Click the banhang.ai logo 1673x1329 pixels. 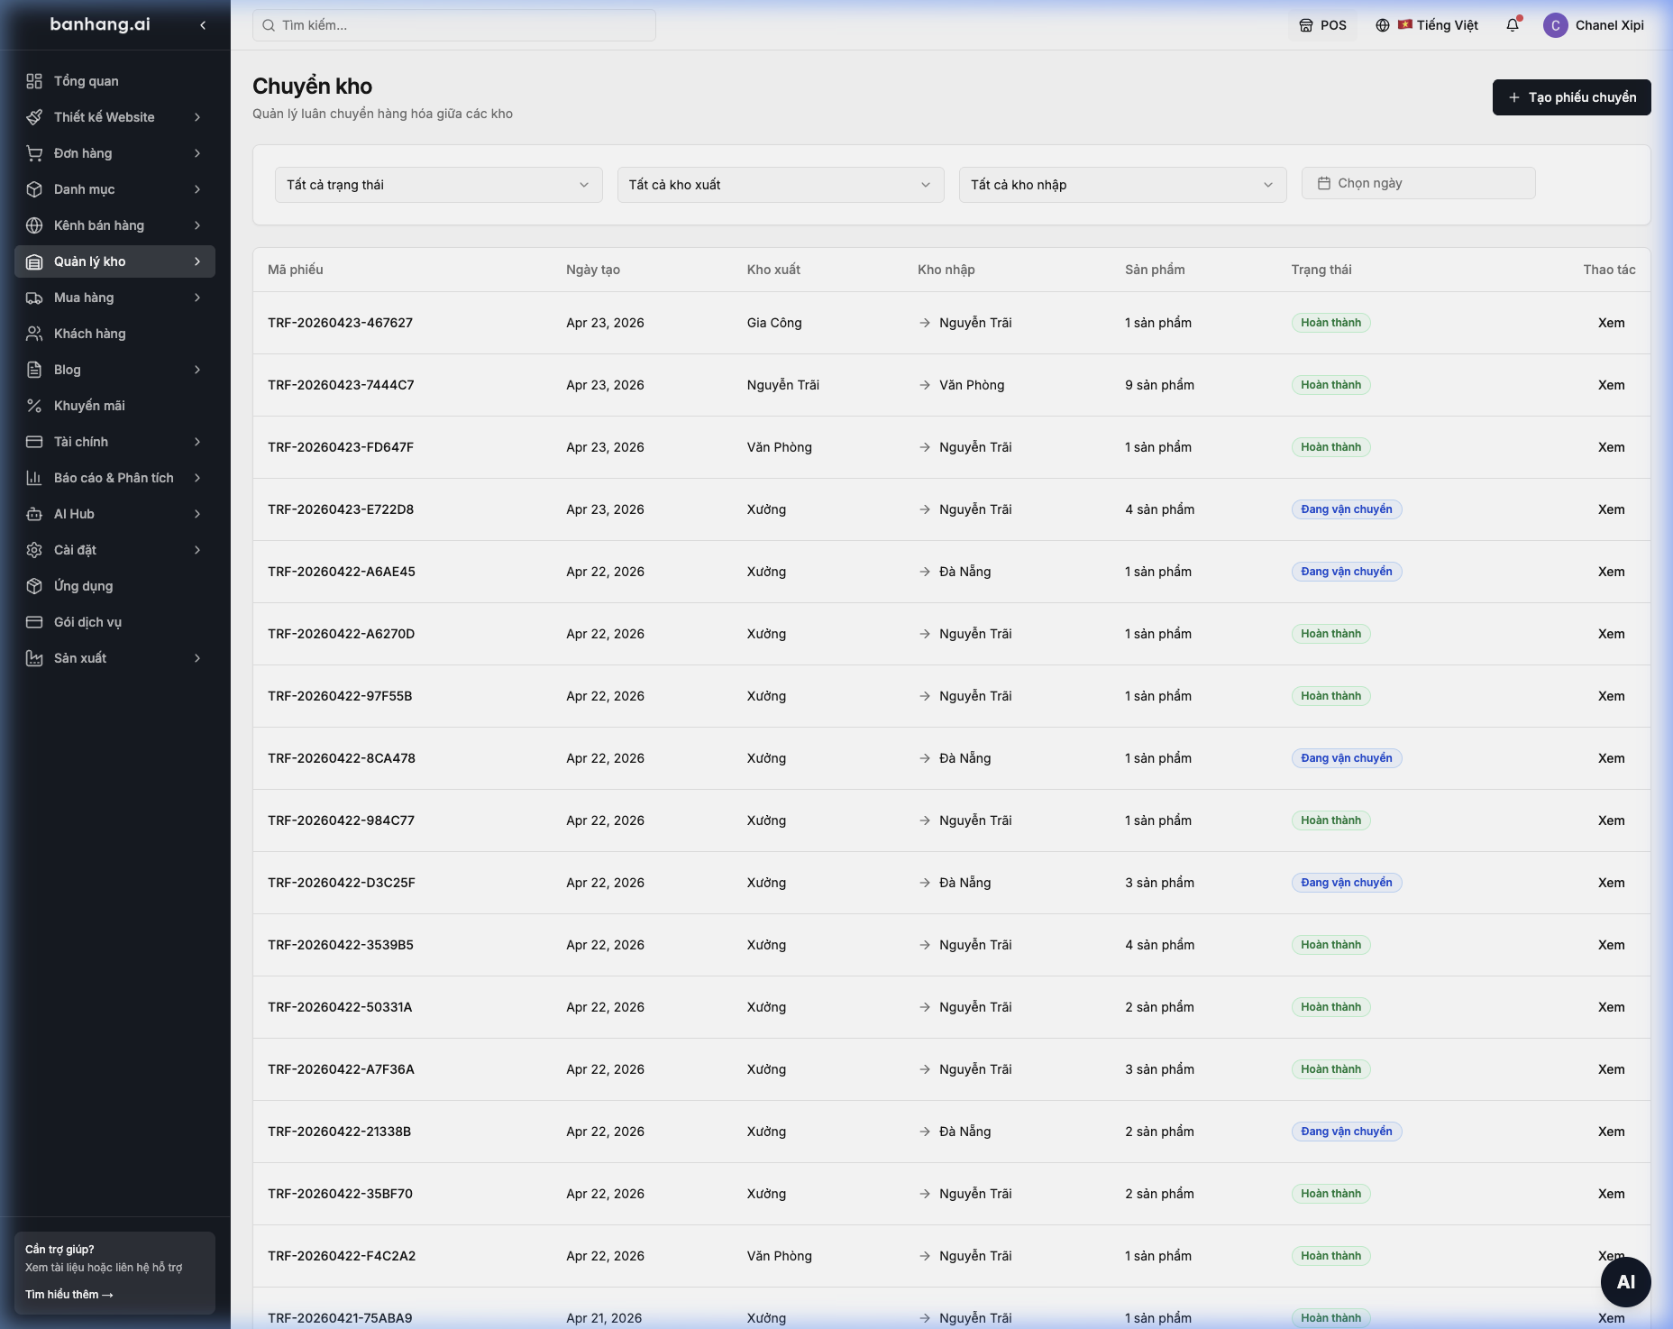click(100, 24)
